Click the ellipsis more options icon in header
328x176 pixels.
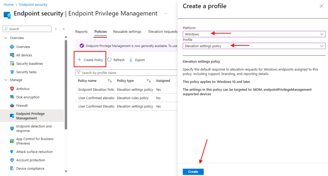tap(166, 13)
